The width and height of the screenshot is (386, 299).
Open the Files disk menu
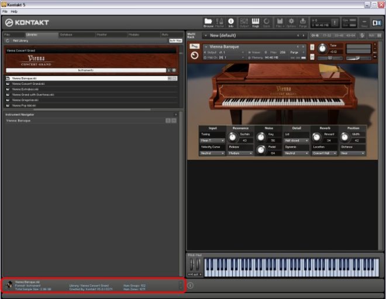click(280, 23)
